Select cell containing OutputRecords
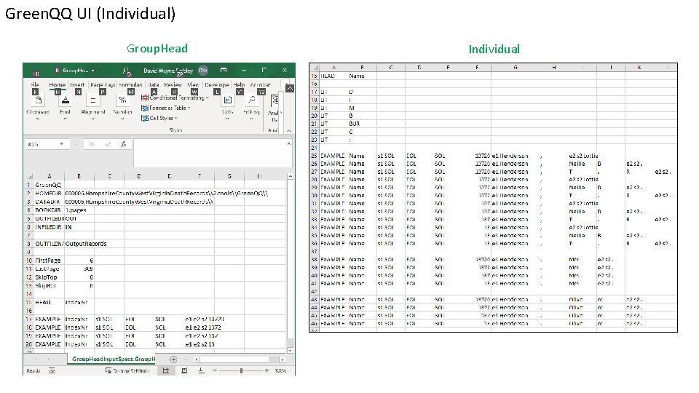This screenshot has width=699, height=393. [x=86, y=244]
